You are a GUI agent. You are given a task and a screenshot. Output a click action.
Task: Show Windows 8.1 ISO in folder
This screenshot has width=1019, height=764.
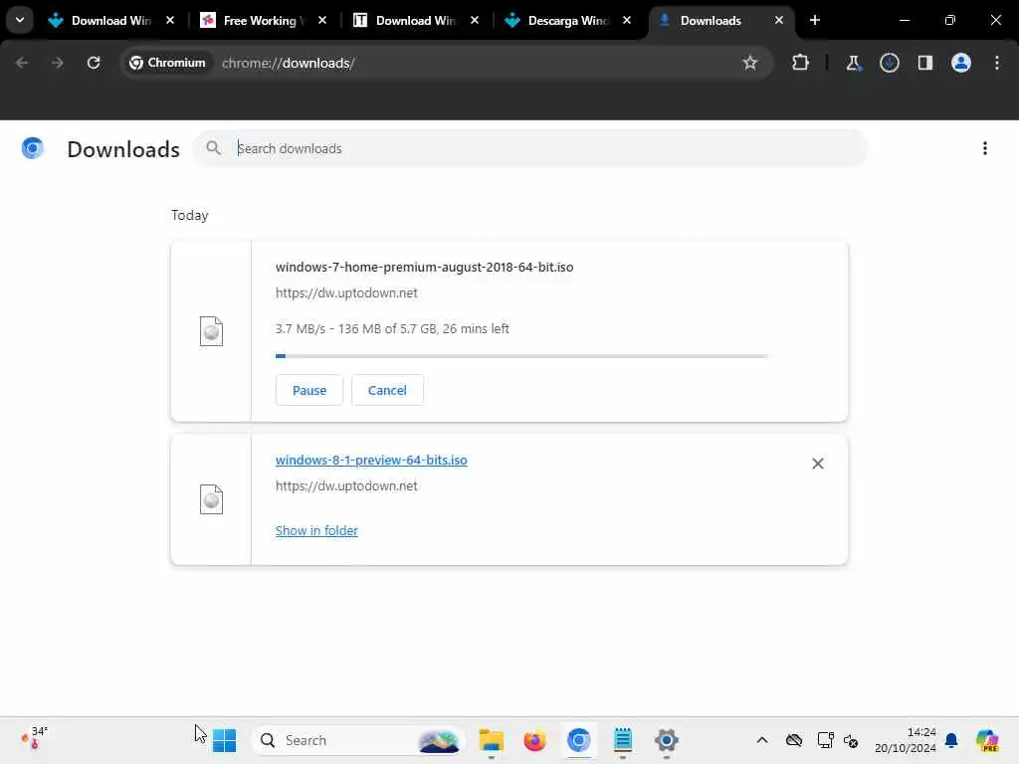(316, 531)
